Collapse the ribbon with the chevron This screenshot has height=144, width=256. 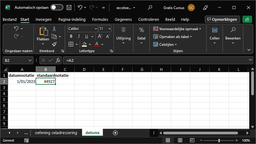click(249, 50)
